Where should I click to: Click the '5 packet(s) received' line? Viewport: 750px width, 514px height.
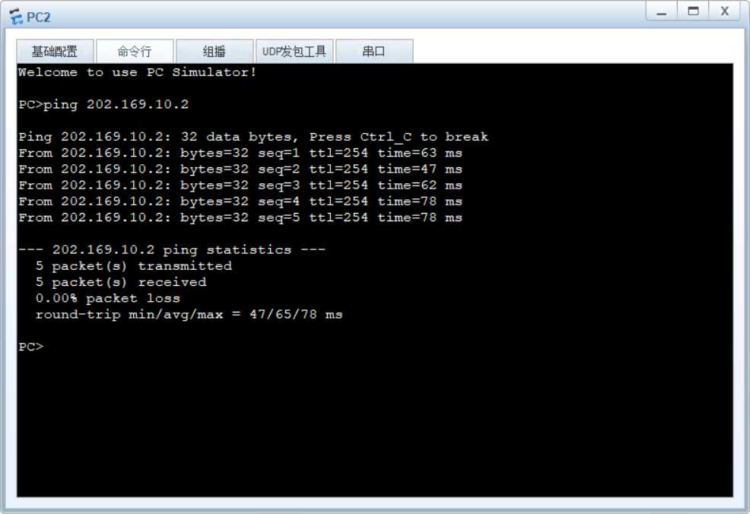(x=121, y=282)
